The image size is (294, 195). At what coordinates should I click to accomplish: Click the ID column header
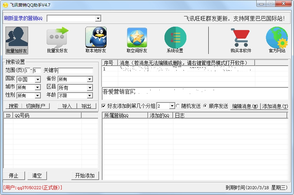coord(8,116)
